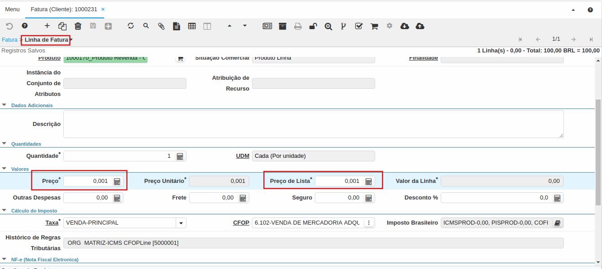Switch to the Menu tab
The height and width of the screenshot is (269, 602).
(x=12, y=9)
